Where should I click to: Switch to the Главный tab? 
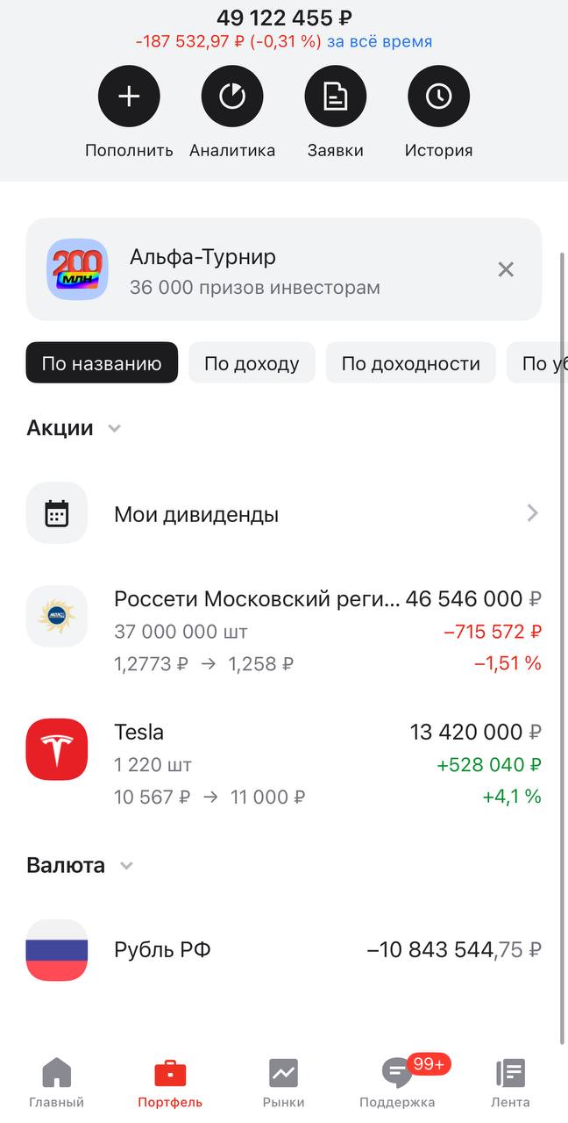[x=57, y=1082]
